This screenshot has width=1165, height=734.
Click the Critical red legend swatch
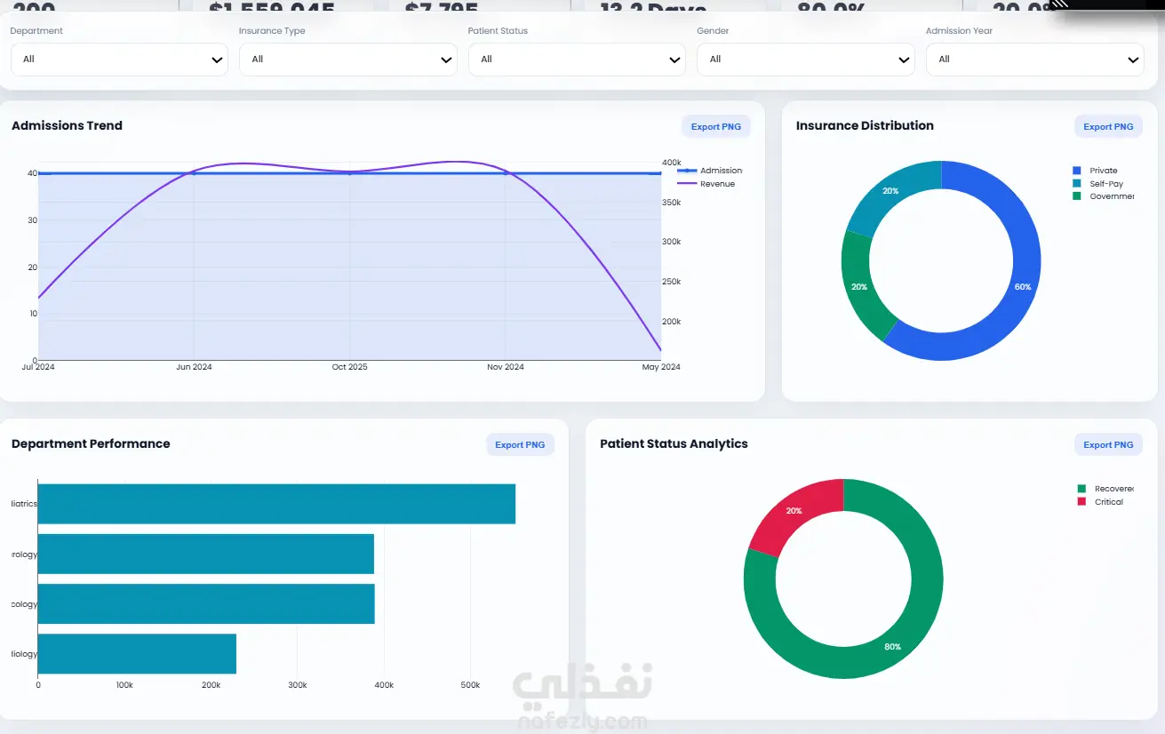point(1081,502)
